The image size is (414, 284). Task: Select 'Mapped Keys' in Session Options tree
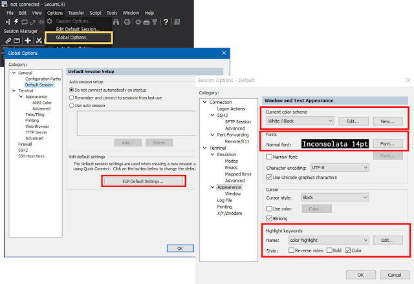coord(238,174)
